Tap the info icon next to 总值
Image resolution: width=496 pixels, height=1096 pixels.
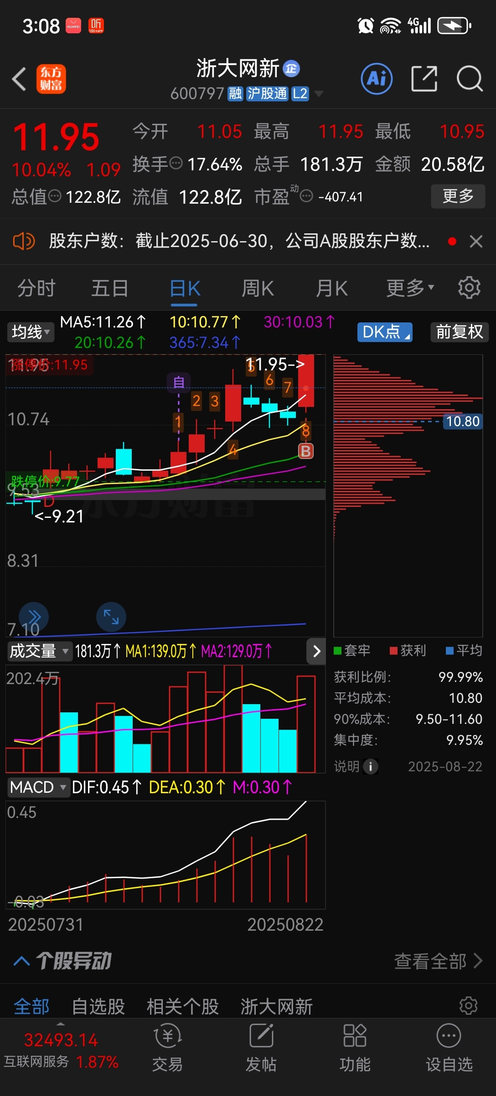pyautogui.click(x=55, y=196)
